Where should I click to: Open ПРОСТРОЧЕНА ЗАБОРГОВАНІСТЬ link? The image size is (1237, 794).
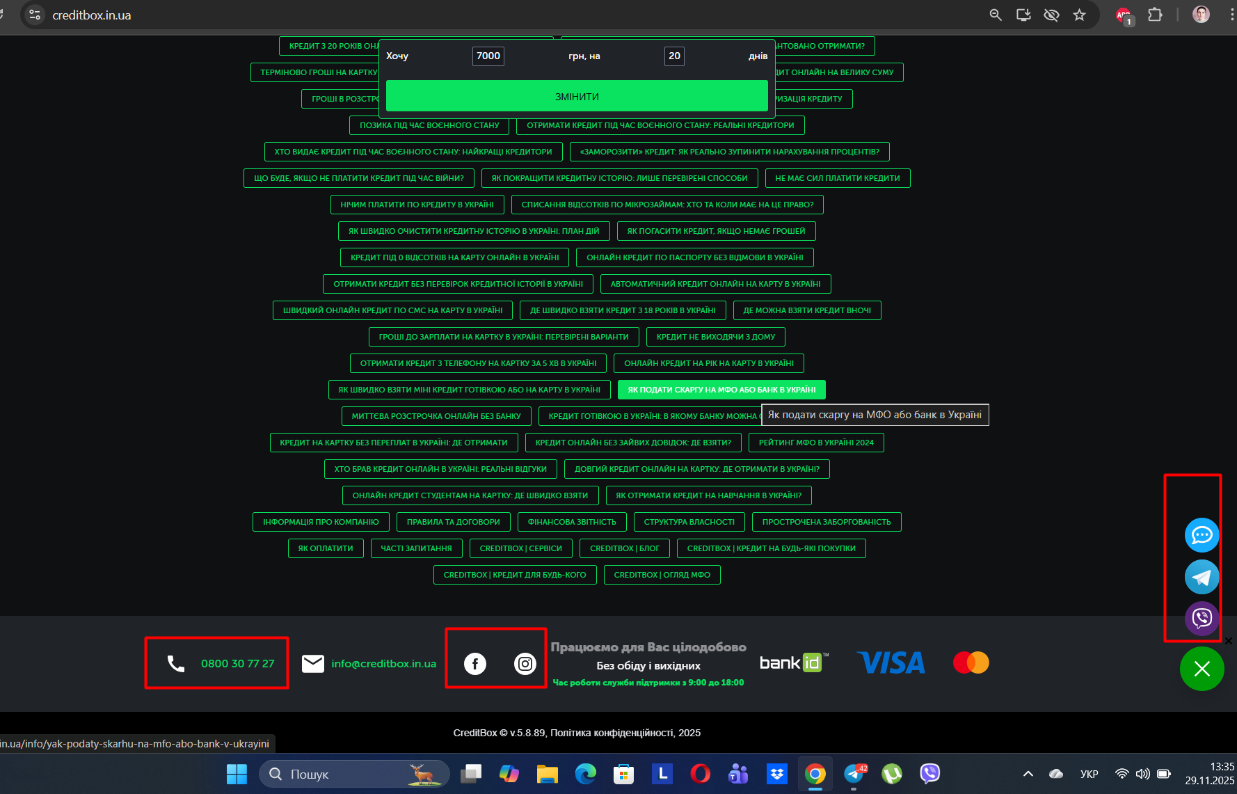click(827, 522)
